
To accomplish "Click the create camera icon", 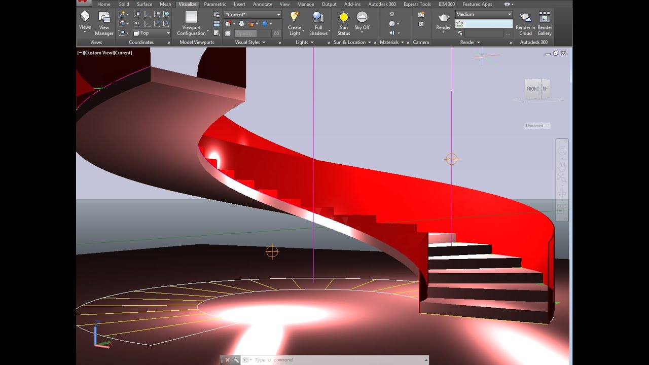I will pos(421,15).
